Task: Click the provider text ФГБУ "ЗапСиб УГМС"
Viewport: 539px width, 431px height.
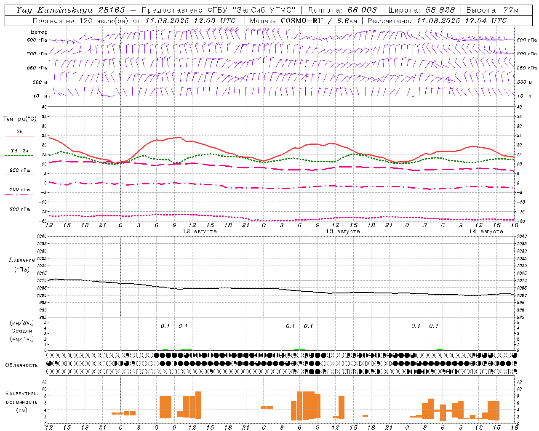Action: point(252,10)
